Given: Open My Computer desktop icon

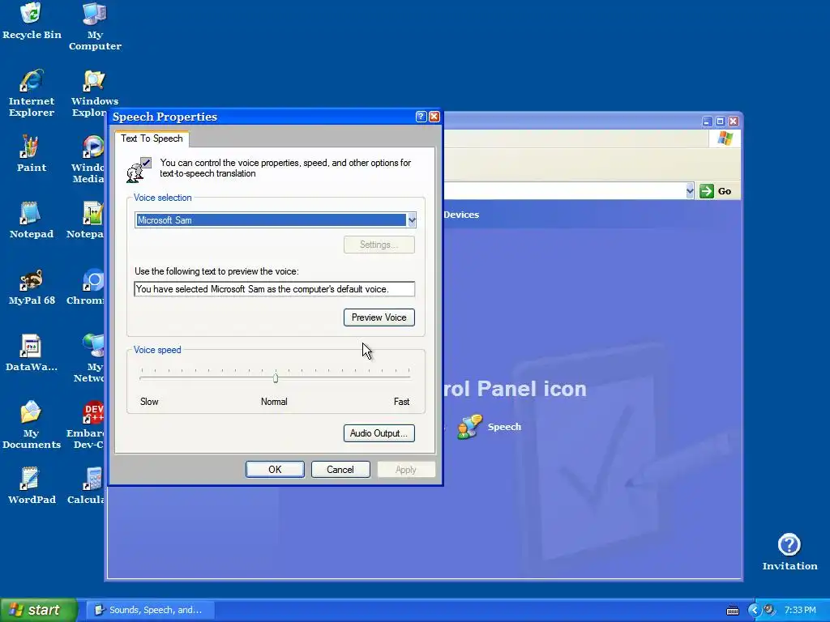Looking at the screenshot, I should 95,27.
